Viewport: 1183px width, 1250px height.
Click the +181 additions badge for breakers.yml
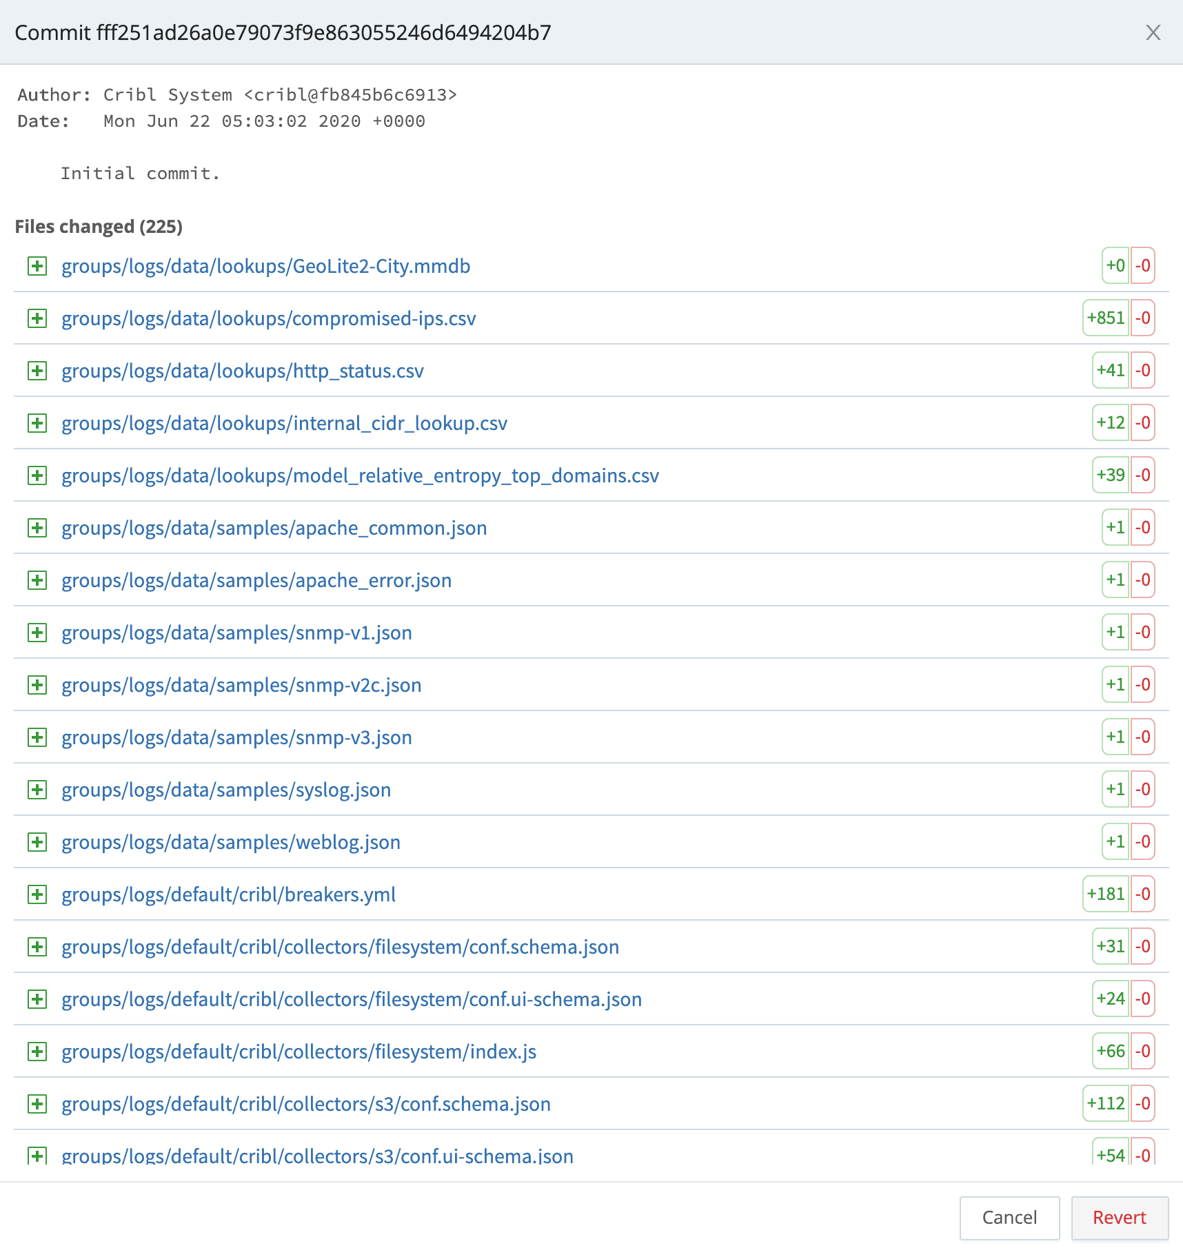1105,894
